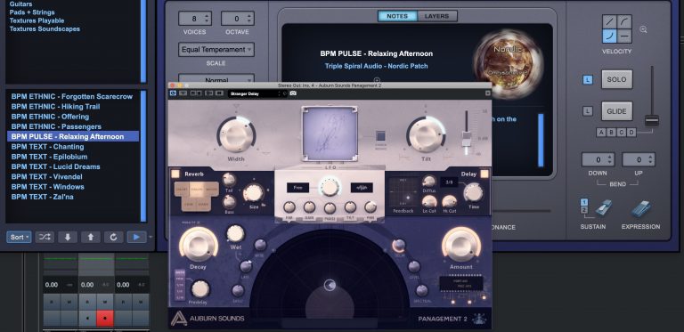The height and width of the screenshot is (332, 684).
Task: Click the sustain pedal icon
Action: [603, 207]
